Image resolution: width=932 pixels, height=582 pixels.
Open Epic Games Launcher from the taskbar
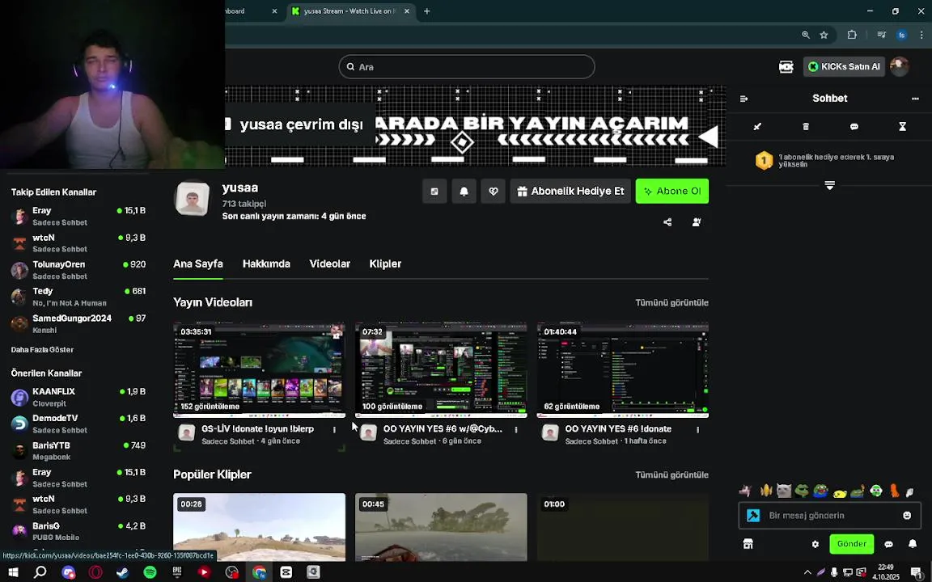(x=177, y=572)
